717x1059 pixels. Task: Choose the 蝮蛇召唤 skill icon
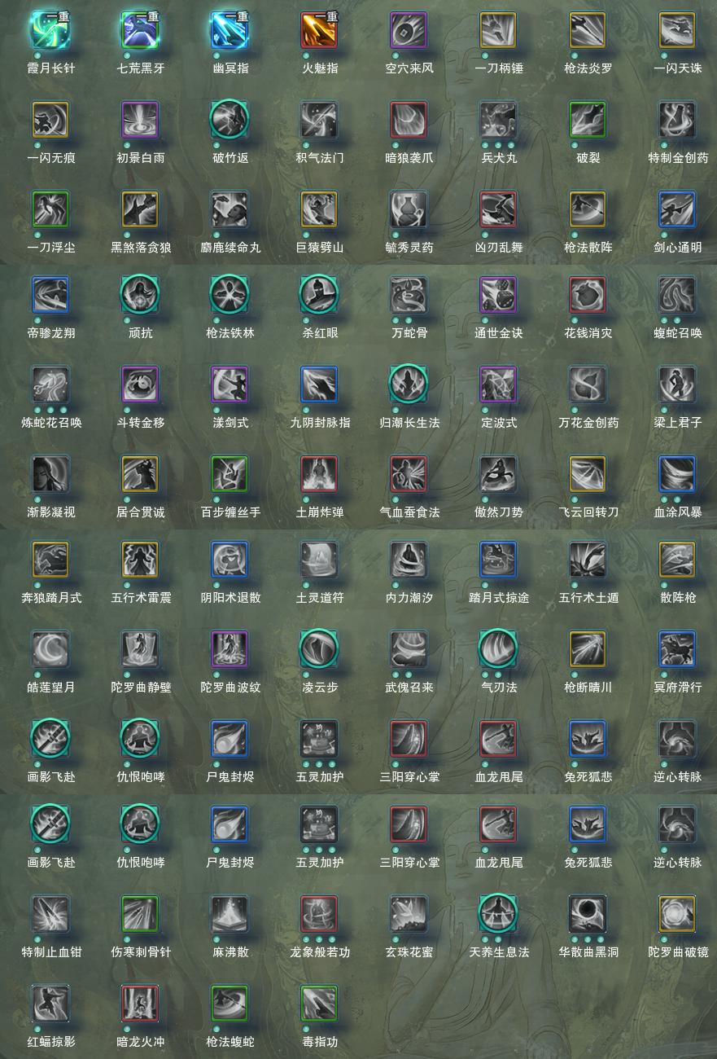(677, 295)
